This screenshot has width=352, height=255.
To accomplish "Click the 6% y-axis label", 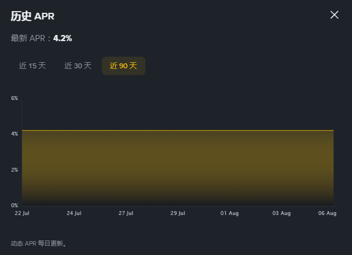I will [14, 98].
